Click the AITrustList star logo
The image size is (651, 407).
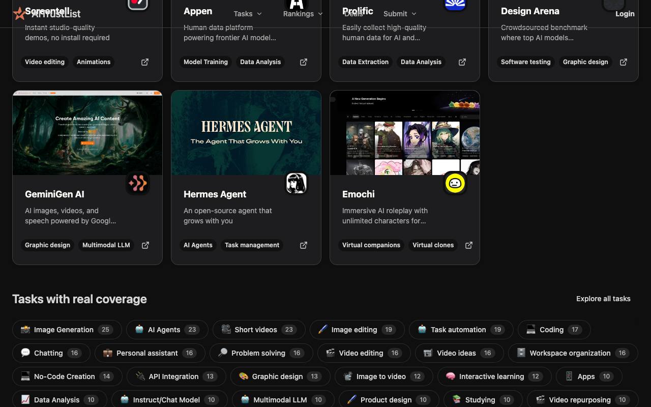[x=19, y=14]
